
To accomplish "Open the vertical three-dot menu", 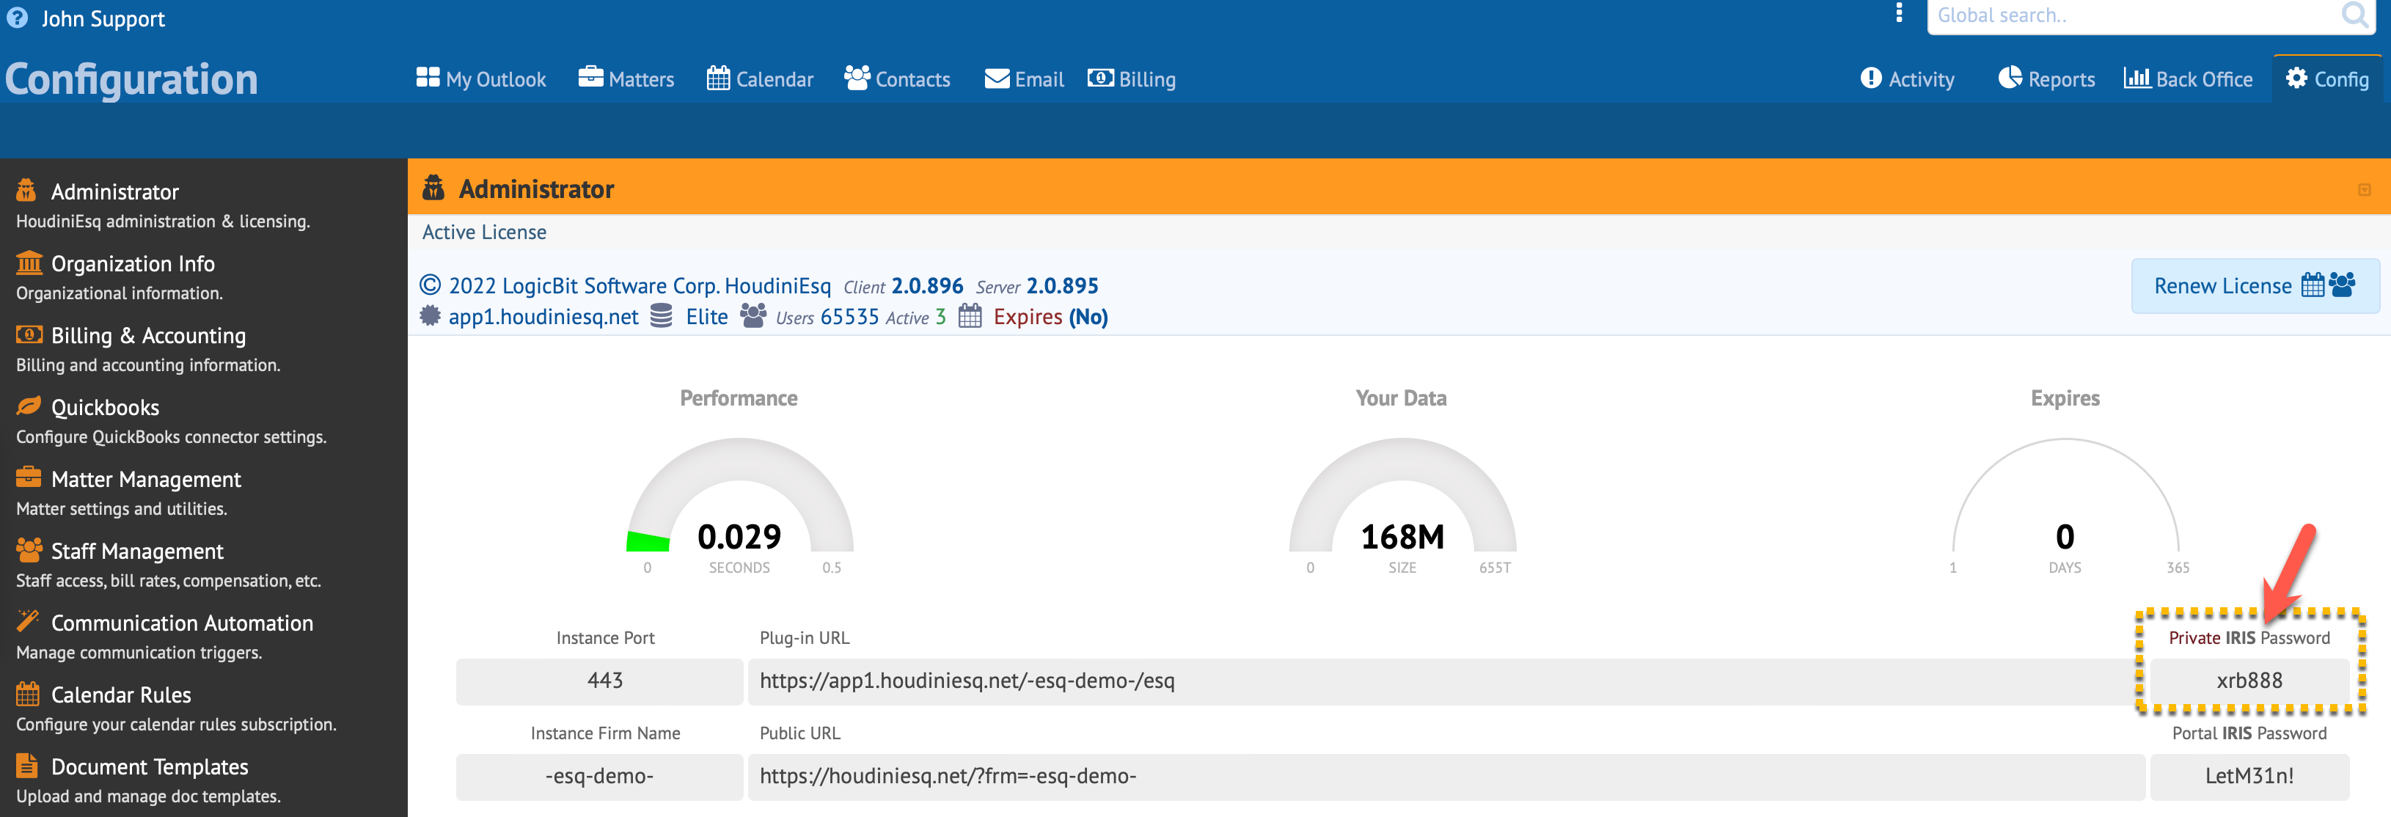I will pyautogui.click(x=1898, y=13).
